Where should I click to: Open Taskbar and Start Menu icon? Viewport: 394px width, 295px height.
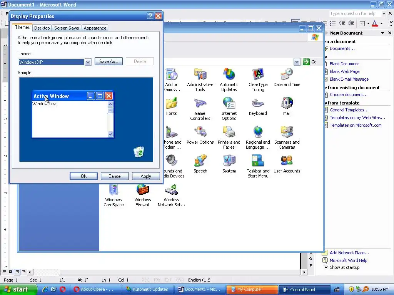click(258, 166)
